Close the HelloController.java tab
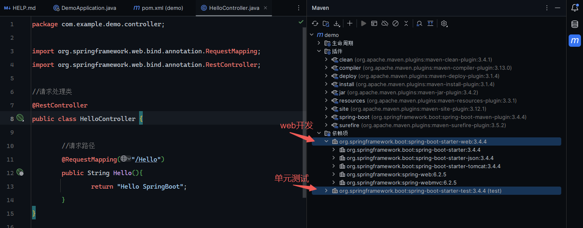 (266, 8)
